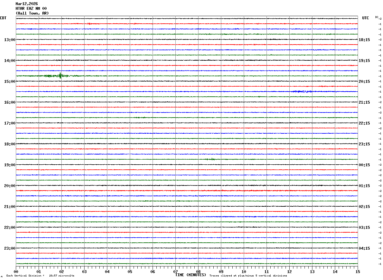Click the 00:15 UTC time label
The height and width of the screenshot is (280, 383).
pos(364,165)
